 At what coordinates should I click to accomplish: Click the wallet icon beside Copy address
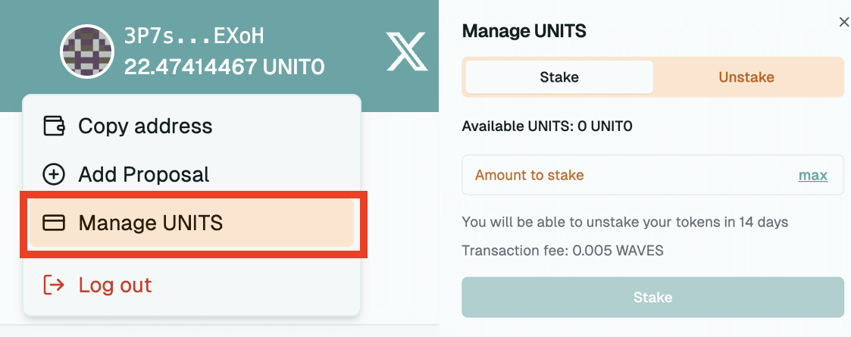pos(54,126)
